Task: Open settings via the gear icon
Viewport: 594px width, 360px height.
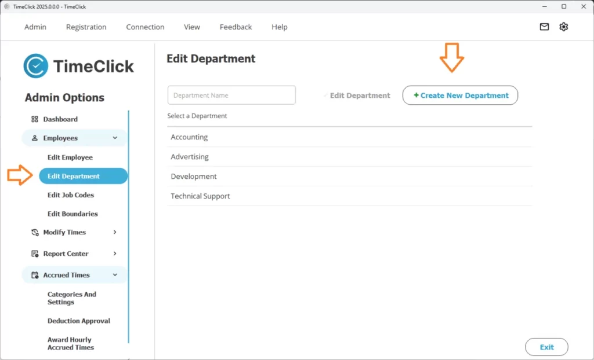Action: point(563,27)
